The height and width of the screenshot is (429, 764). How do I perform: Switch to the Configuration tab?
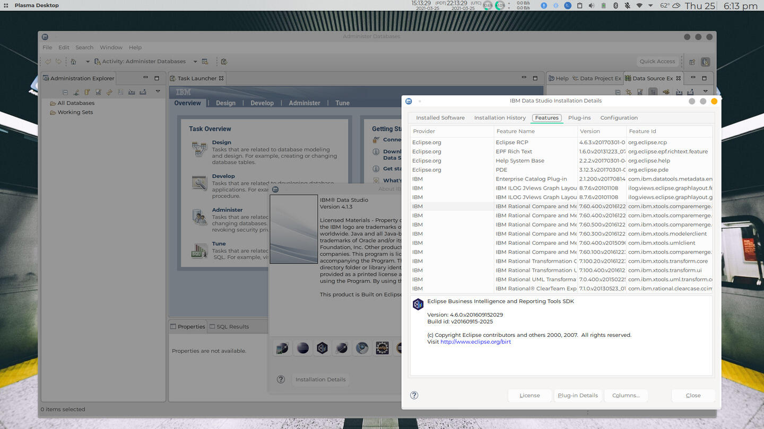click(x=619, y=118)
